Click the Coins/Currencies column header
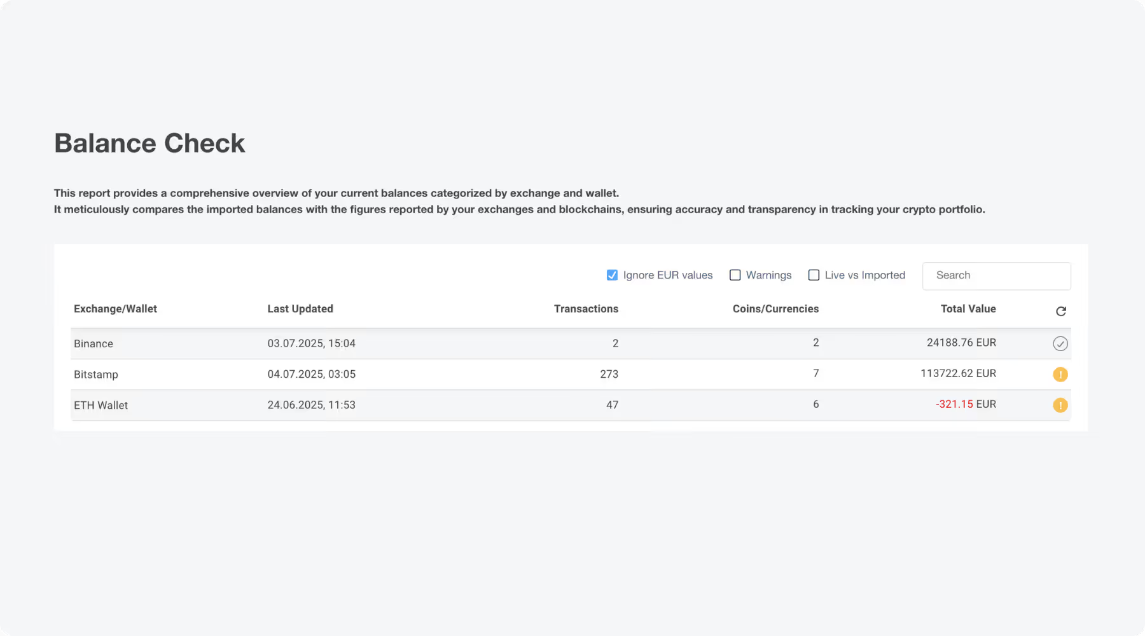1145x636 pixels. tap(775, 308)
